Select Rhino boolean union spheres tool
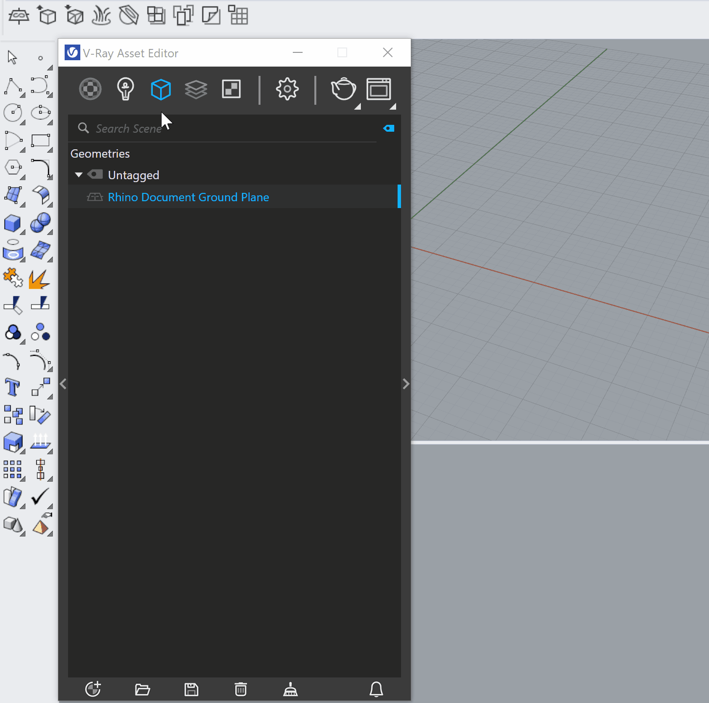 [41, 223]
